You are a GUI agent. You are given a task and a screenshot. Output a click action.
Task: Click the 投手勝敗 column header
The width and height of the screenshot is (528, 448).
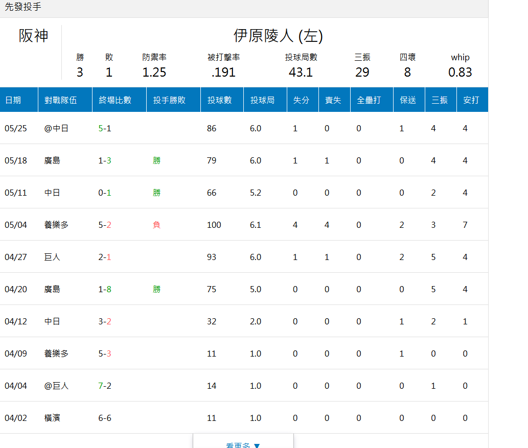[173, 100]
